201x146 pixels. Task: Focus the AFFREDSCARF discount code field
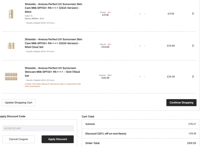(x=38, y=128)
